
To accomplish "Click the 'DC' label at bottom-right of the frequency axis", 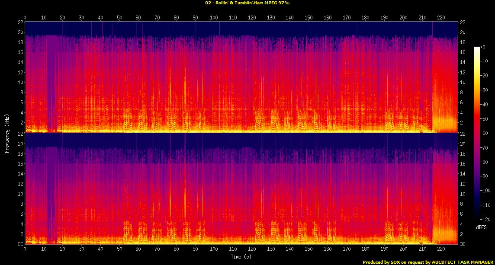I will point(463,244).
